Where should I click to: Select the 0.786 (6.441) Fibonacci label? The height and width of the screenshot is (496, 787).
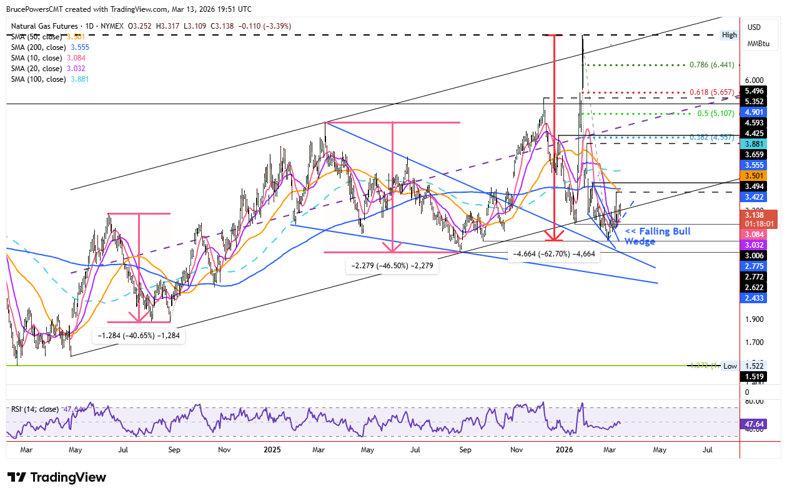tap(712, 64)
